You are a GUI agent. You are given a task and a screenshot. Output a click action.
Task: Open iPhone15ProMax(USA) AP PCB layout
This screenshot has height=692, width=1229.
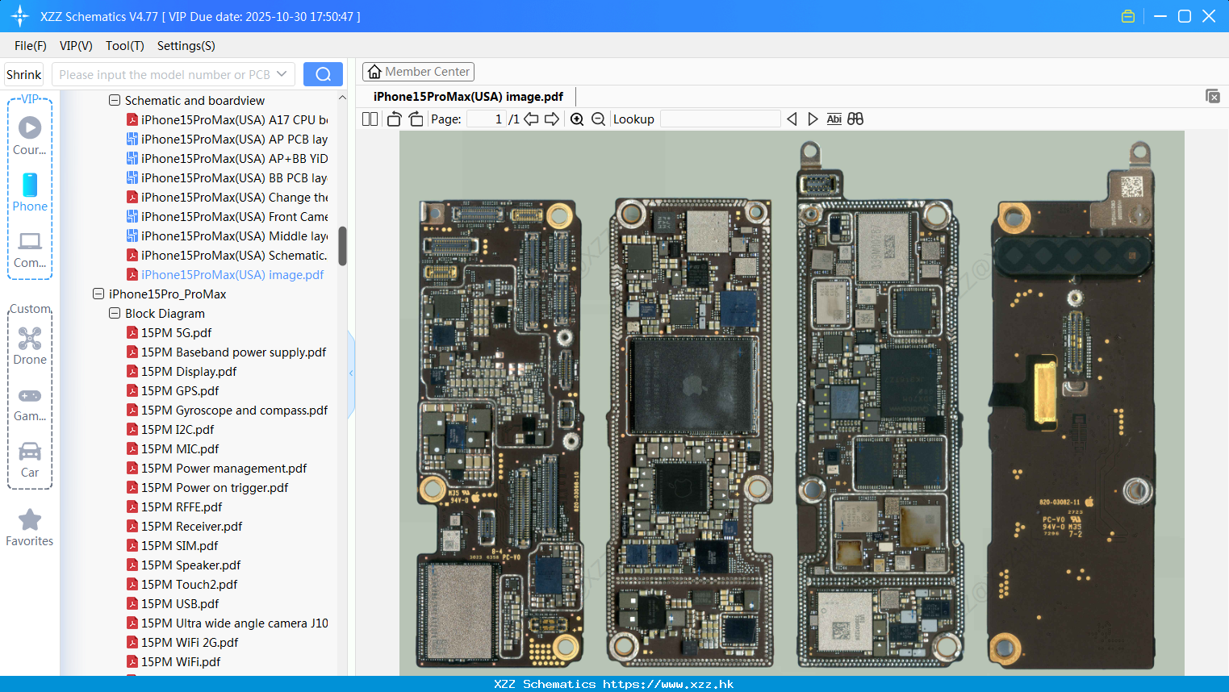point(227,139)
